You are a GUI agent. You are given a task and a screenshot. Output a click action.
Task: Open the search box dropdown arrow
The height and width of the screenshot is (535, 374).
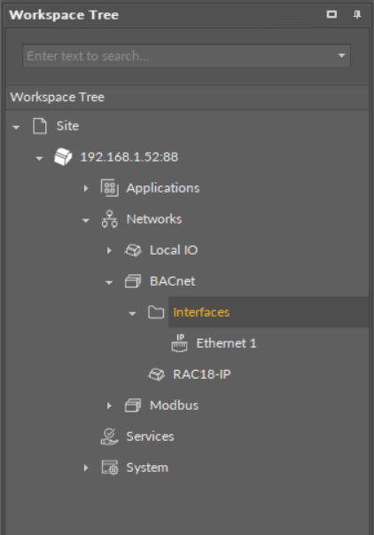click(x=341, y=56)
